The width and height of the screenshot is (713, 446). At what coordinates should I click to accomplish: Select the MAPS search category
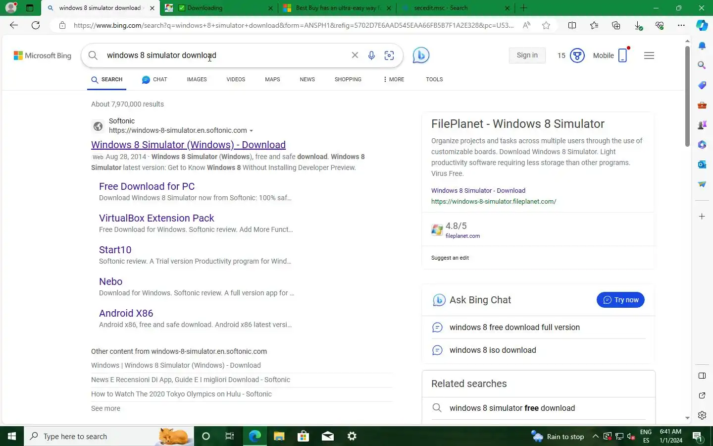click(272, 79)
